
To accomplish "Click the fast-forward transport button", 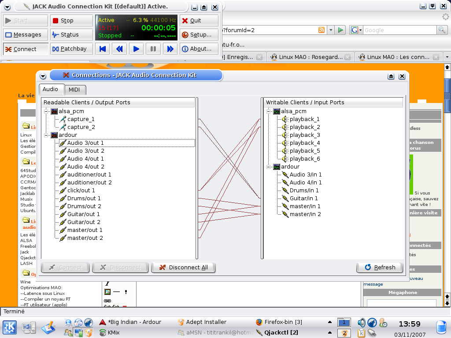I will click(170, 49).
